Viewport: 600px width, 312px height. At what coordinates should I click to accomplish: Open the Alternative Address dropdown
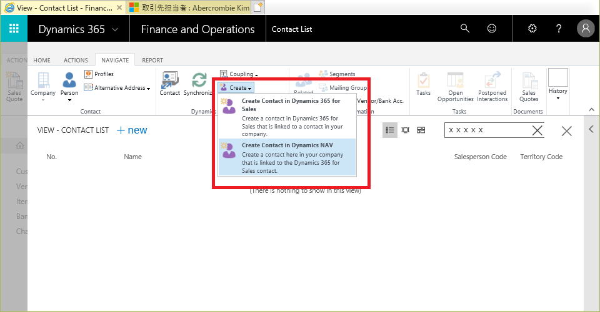click(117, 88)
